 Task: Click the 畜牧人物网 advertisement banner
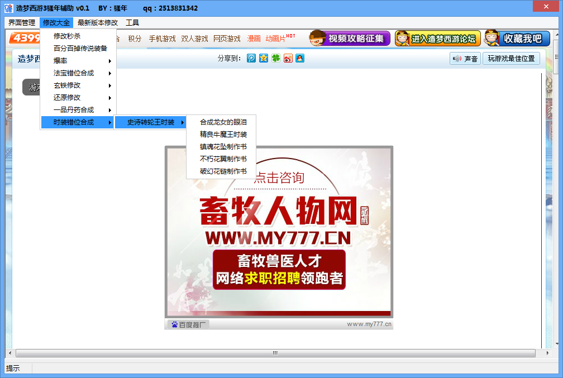point(279,232)
